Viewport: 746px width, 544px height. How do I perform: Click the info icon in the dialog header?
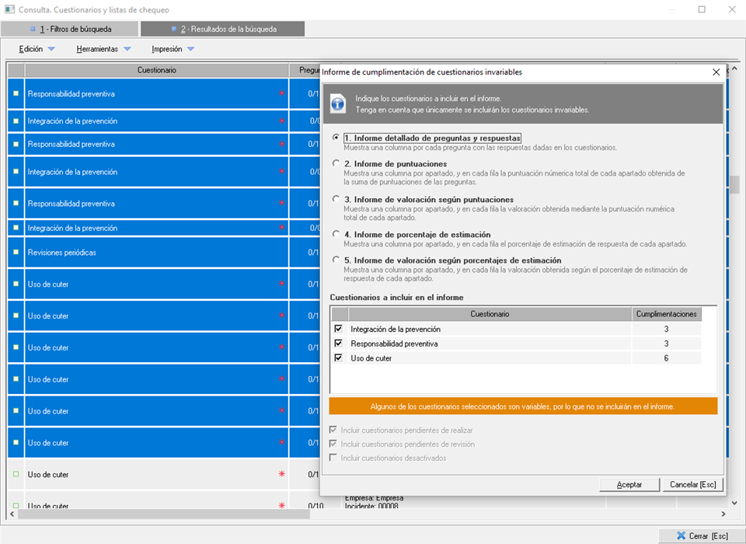point(338,104)
